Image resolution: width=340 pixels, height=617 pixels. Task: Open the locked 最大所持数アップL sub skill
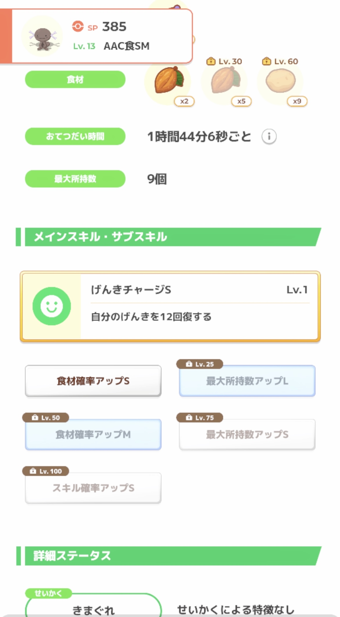[x=247, y=381]
